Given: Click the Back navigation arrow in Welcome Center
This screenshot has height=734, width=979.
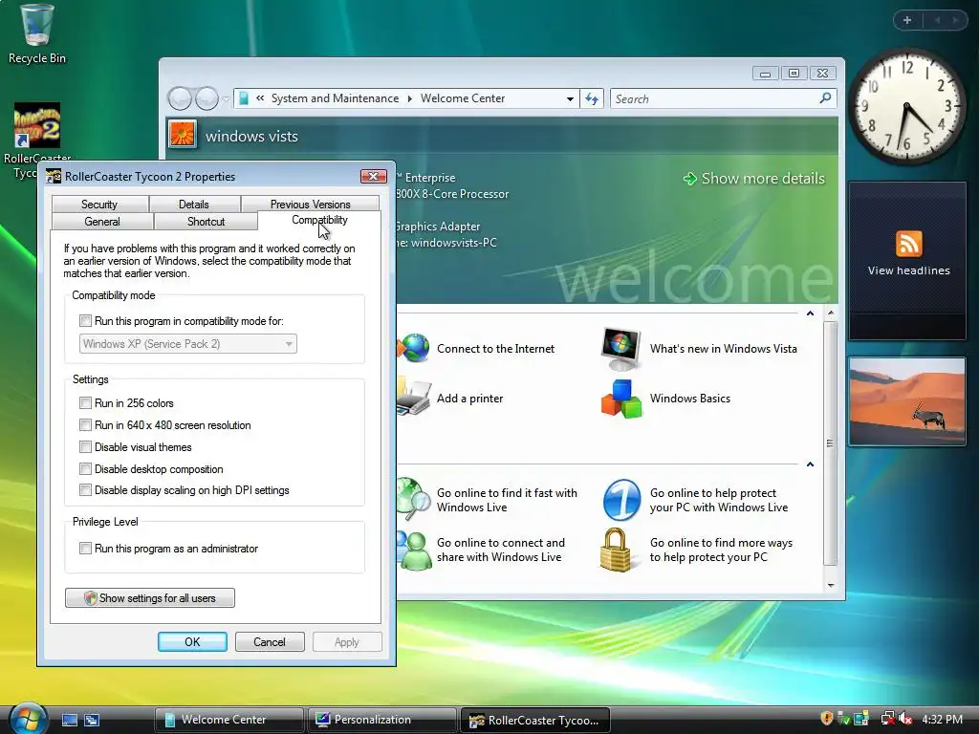Looking at the screenshot, I should point(180,98).
